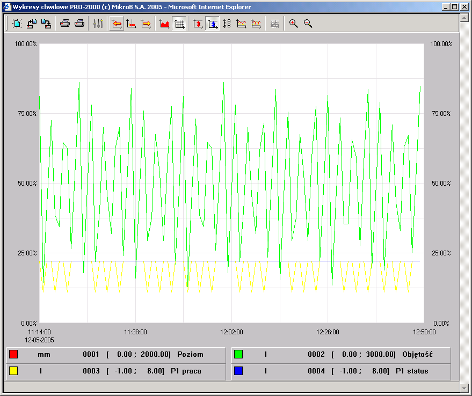The image size is (472, 396).
Task: Select the Poziom legend label
Action: point(190,355)
